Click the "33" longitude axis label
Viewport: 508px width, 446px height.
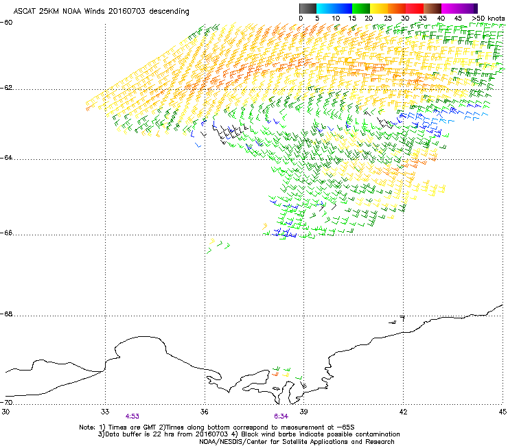pos(105,412)
